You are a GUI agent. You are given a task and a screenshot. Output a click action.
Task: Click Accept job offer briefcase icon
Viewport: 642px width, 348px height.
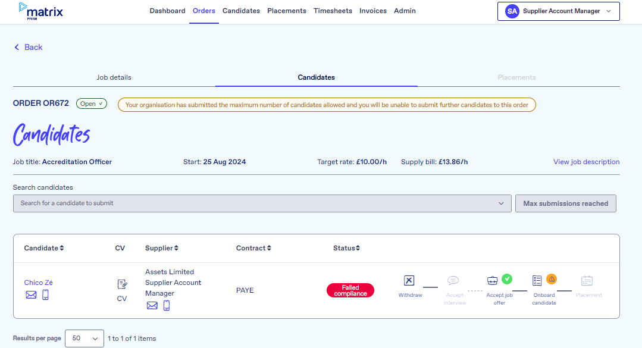pos(492,280)
